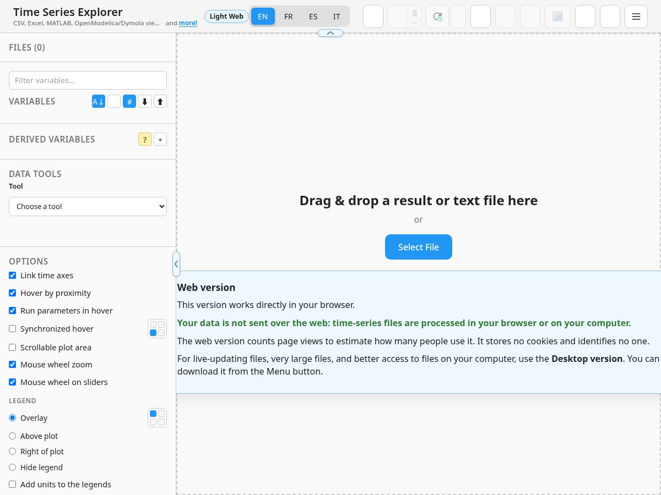Click the down arrow next to VARIABLES

point(145,101)
